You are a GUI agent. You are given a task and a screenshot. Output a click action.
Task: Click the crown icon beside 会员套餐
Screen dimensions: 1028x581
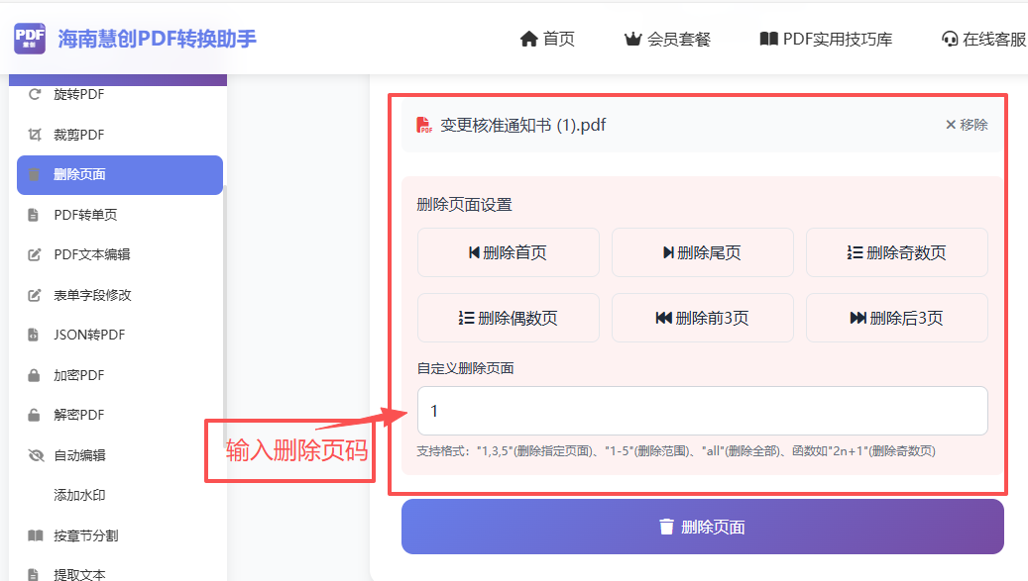click(x=632, y=40)
